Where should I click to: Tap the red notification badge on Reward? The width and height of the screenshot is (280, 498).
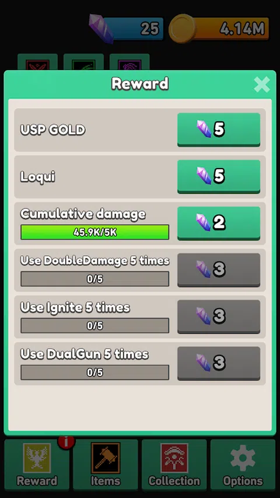coord(66,441)
